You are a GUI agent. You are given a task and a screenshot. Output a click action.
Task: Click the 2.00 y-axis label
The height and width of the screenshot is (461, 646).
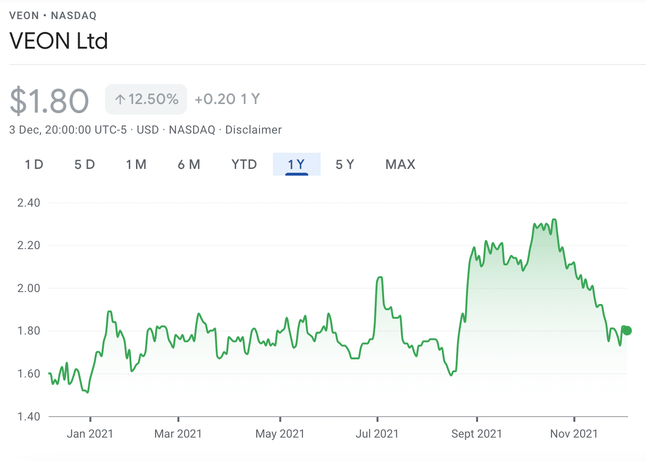29,288
